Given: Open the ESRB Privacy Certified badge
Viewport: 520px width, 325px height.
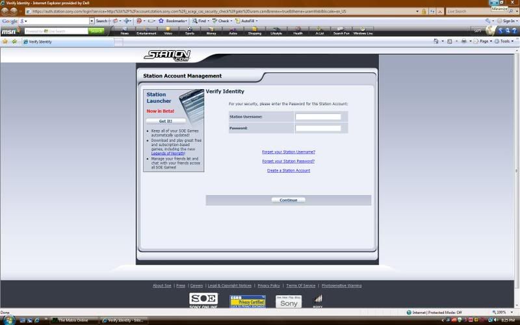Looking at the screenshot, I should (x=247, y=301).
